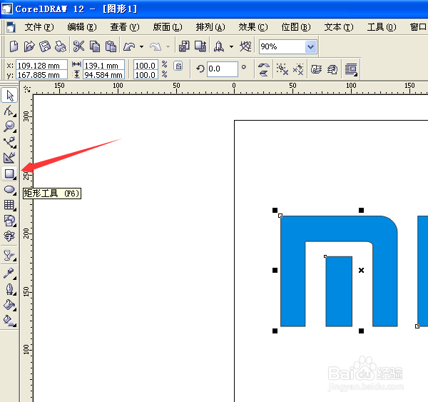Select the Zoom magnifier tool

tap(10, 126)
